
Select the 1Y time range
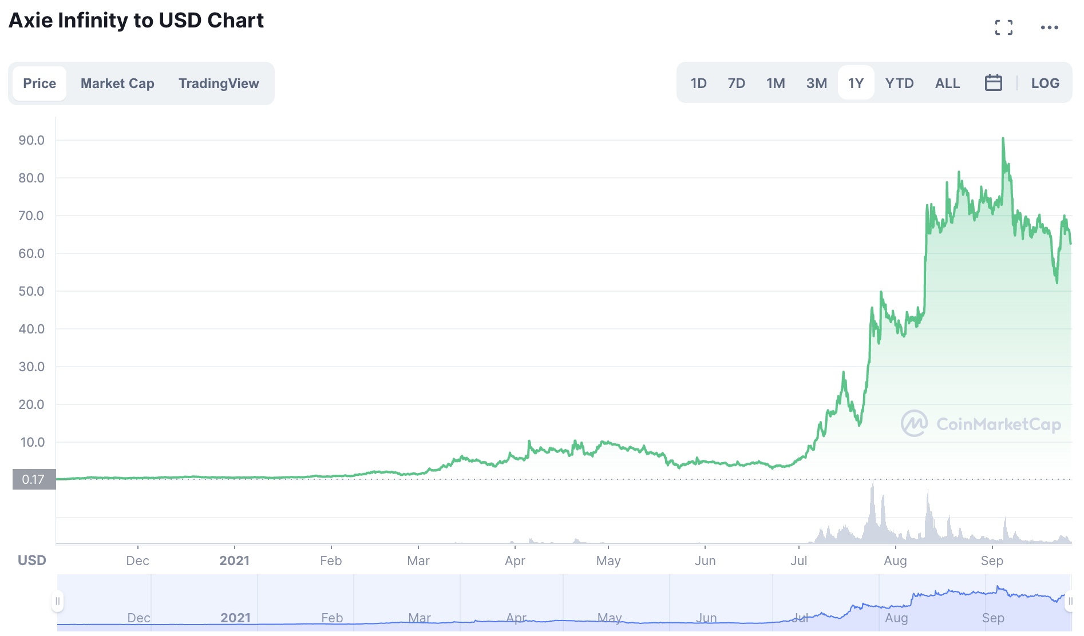(856, 84)
